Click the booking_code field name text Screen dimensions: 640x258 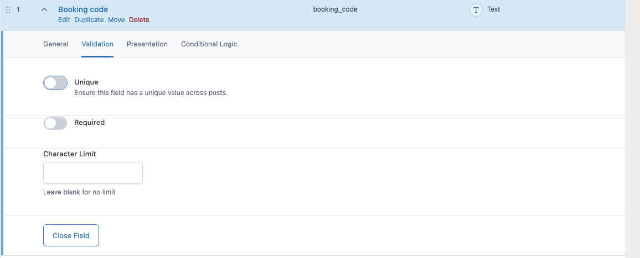tap(335, 9)
